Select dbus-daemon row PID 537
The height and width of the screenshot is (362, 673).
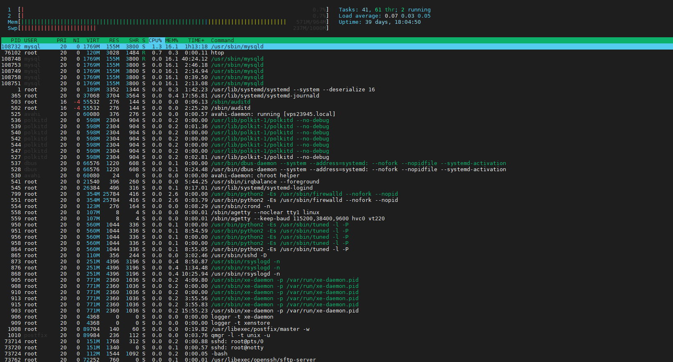coord(336,163)
